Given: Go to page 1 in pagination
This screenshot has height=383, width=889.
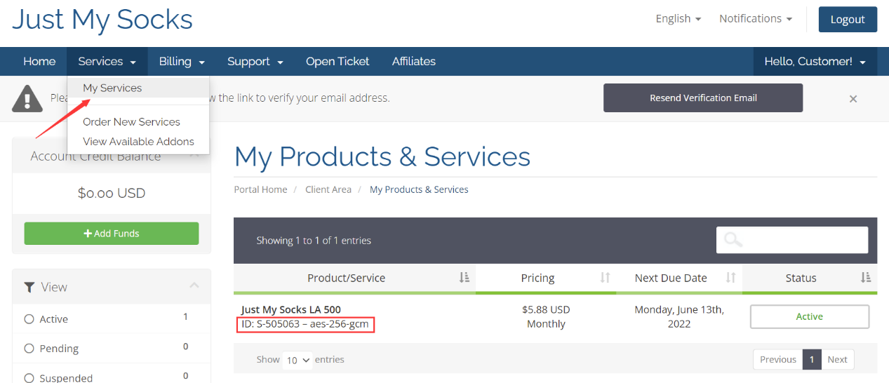Looking at the screenshot, I should [x=812, y=360].
